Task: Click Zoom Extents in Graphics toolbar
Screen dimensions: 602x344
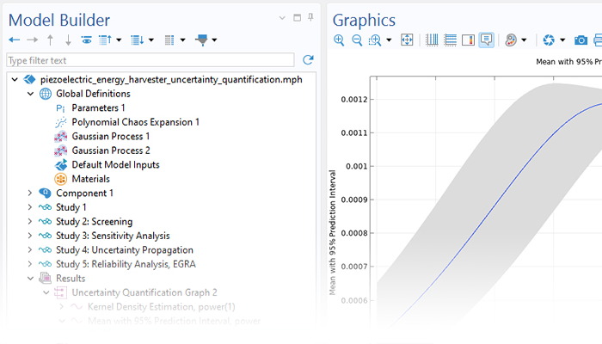Action: pyautogui.click(x=407, y=40)
